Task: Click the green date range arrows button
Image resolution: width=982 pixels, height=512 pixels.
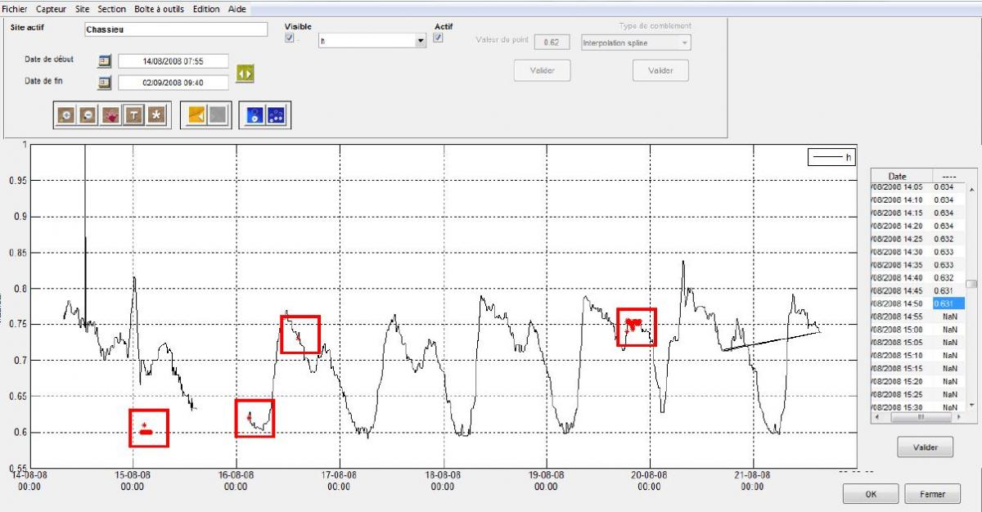Action: 245,73
